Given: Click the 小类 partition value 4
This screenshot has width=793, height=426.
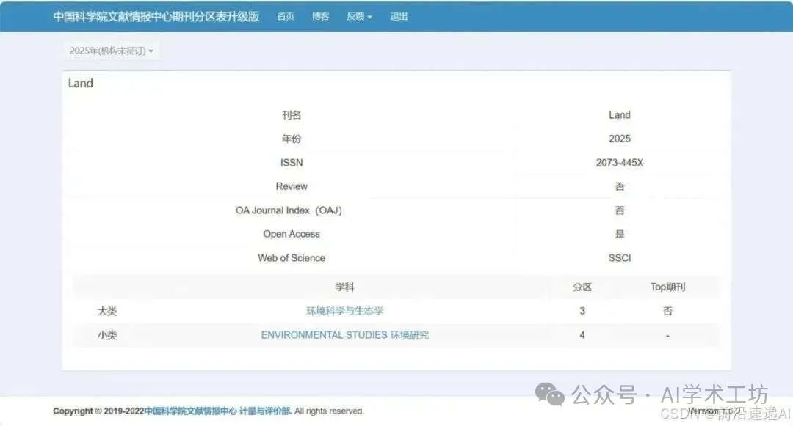Looking at the screenshot, I should 582,335.
